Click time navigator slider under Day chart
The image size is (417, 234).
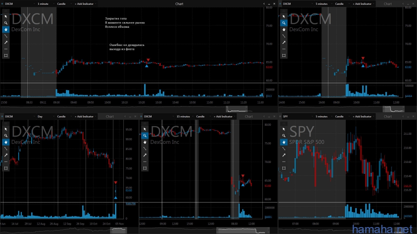[x=119, y=230]
